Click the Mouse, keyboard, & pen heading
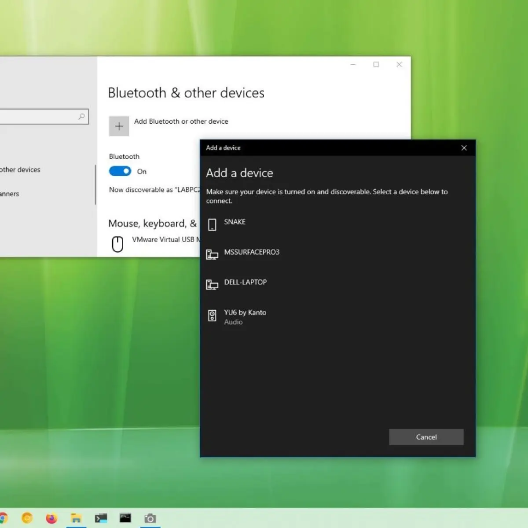Image resolution: width=528 pixels, height=528 pixels. point(153,224)
